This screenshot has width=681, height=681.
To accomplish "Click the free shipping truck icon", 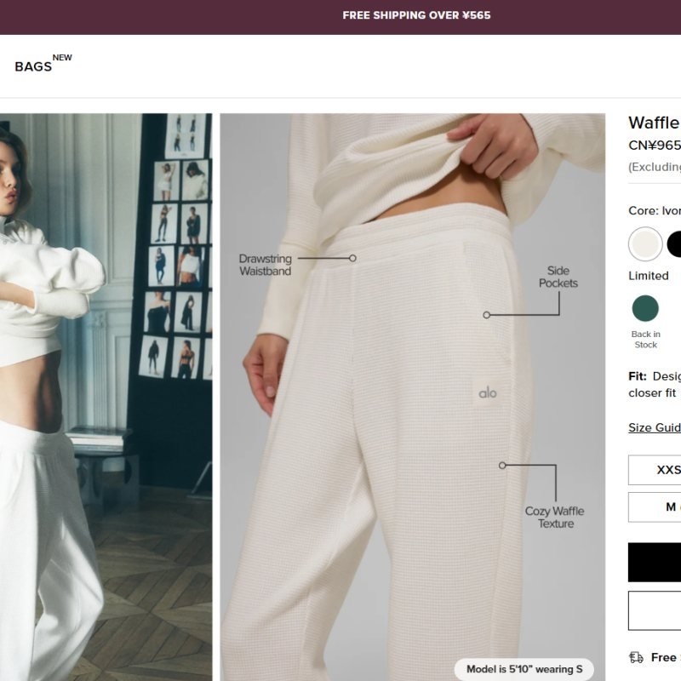I will [x=636, y=657].
